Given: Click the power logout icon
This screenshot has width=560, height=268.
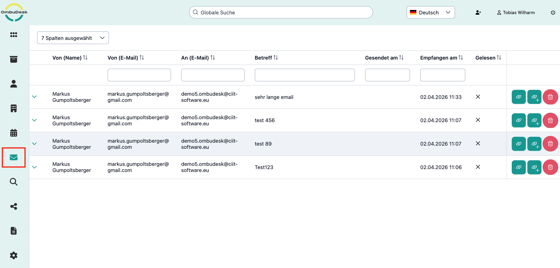Looking at the screenshot, I should click(x=553, y=13).
